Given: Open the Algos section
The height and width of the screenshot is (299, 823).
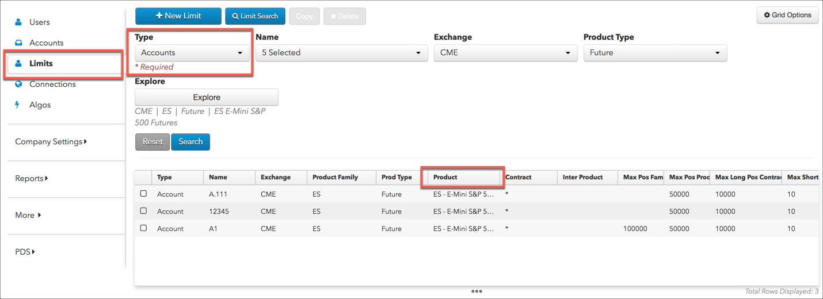Looking at the screenshot, I should [40, 105].
